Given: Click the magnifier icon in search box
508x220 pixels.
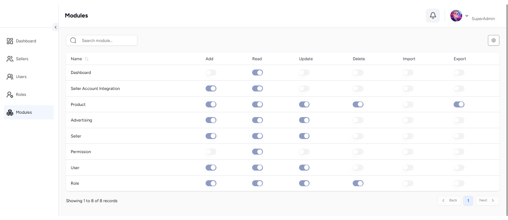Looking at the screenshot, I should coord(73,41).
